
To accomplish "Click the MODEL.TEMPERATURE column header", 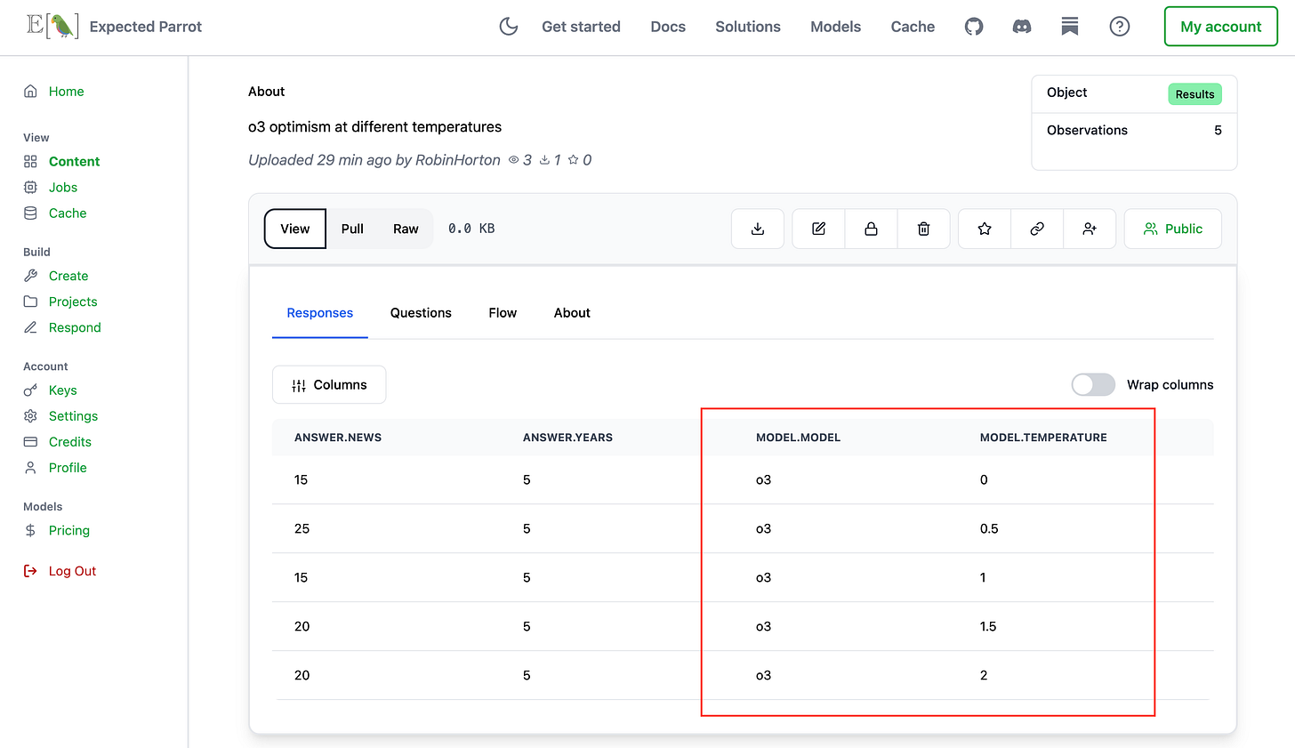I will [1043, 438].
